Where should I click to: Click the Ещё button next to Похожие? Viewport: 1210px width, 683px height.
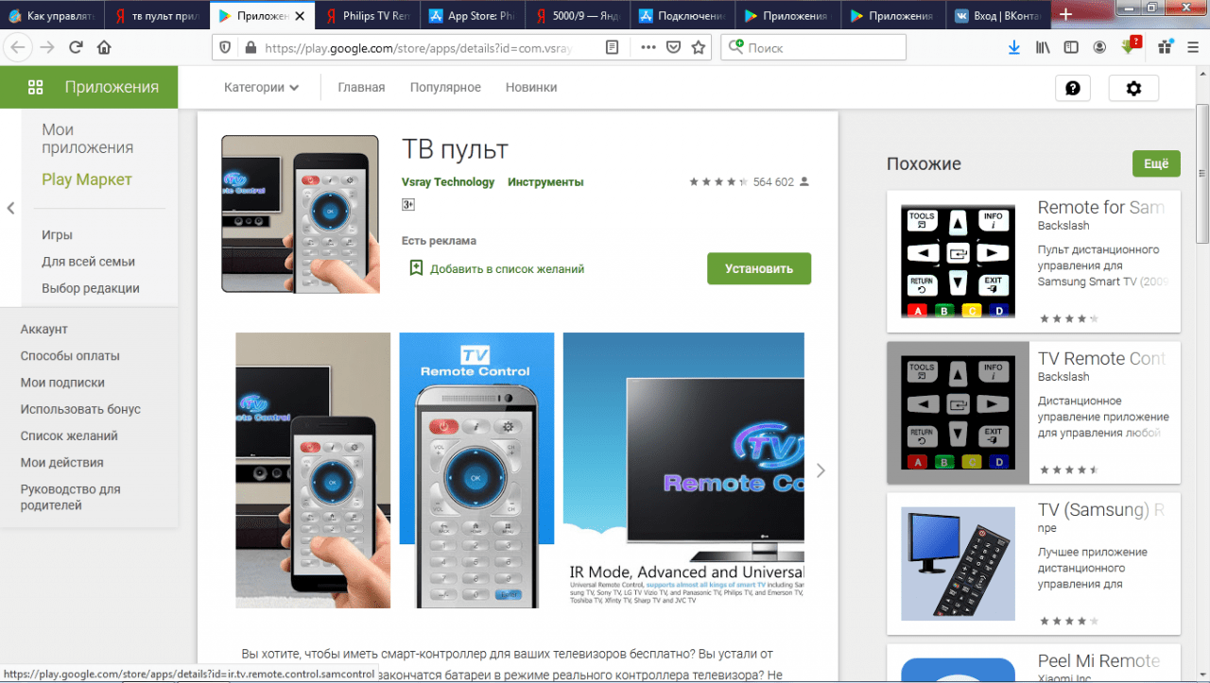coord(1156,163)
